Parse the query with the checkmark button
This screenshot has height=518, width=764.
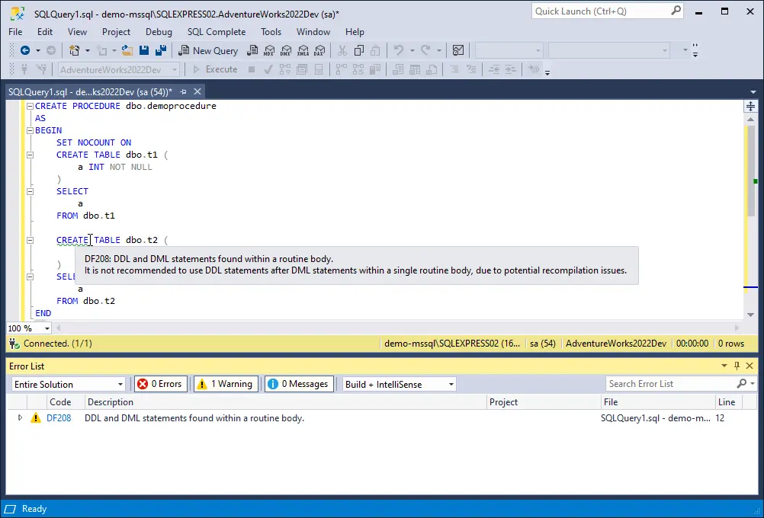click(x=267, y=69)
